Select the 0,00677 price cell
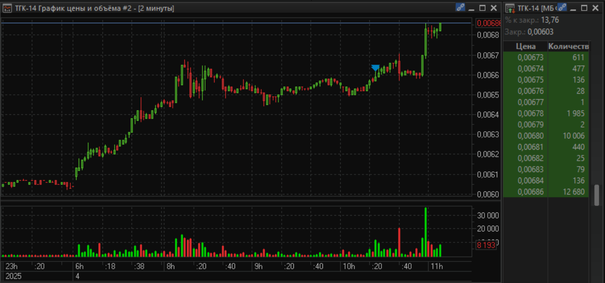 pos(526,102)
